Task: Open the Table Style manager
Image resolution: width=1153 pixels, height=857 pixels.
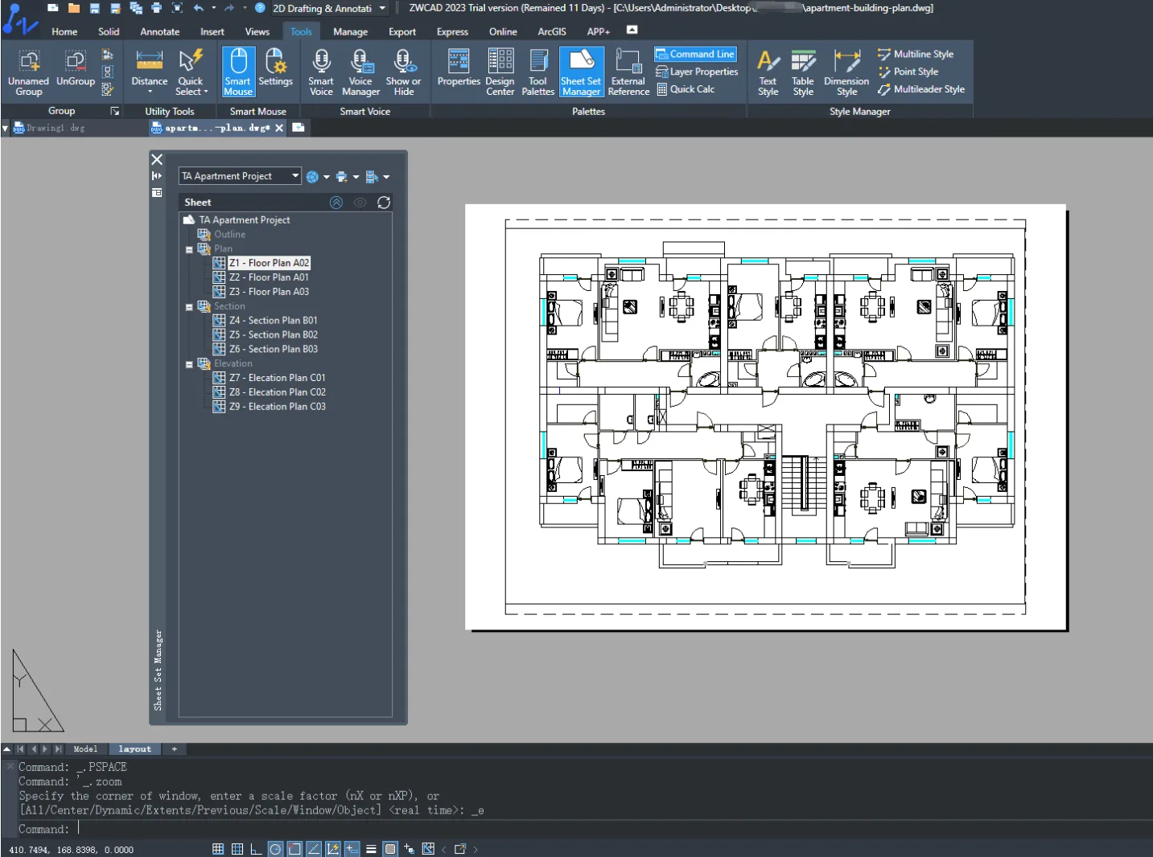Action: coord(802,71)
